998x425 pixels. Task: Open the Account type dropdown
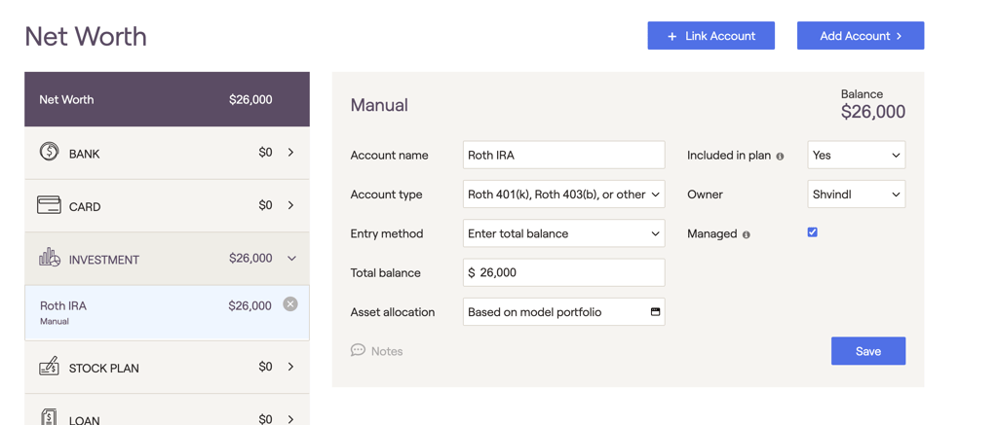pyautogui.click(x=563, y=195)
